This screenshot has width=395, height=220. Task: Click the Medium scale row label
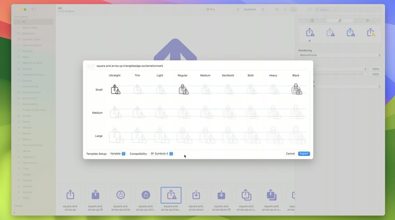97,113
